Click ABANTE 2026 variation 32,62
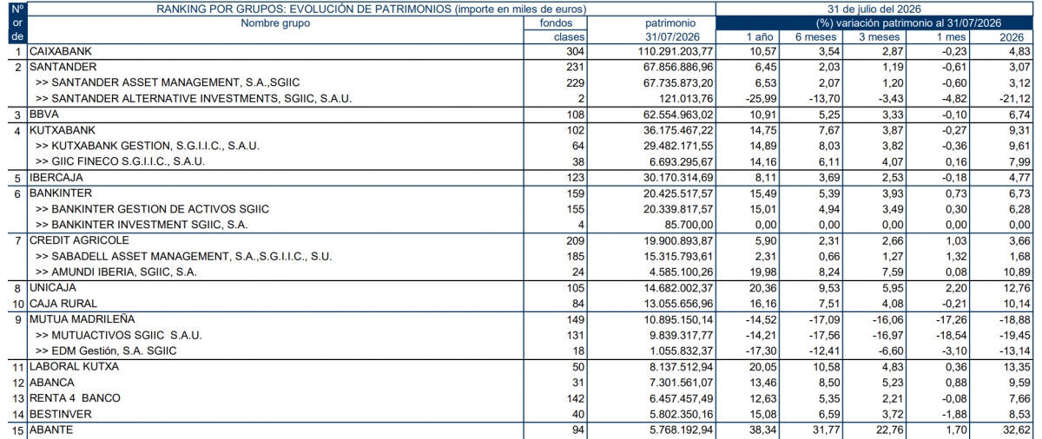 [x=1017, y=429]
